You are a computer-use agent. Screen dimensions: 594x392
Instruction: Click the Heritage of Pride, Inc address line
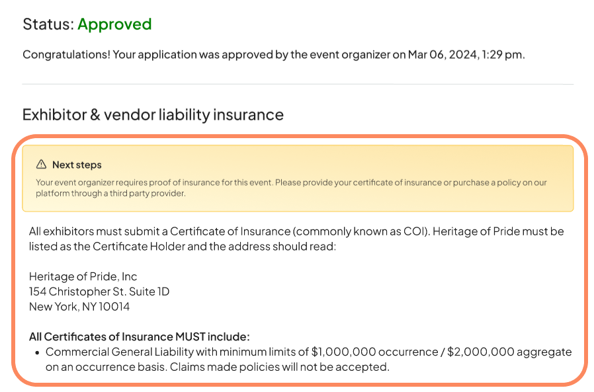click(83, 276)
